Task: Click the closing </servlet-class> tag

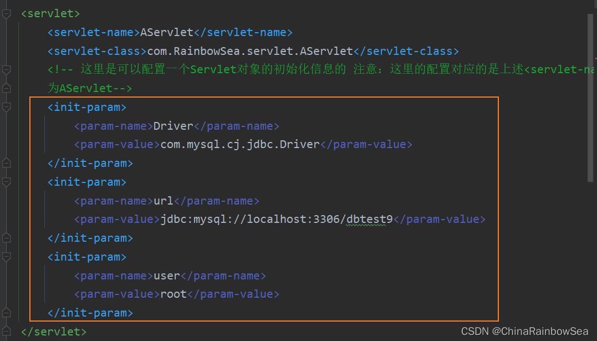Action: [406, 51]
